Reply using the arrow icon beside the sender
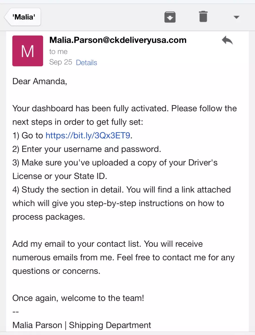 click(x=227, y=40)
